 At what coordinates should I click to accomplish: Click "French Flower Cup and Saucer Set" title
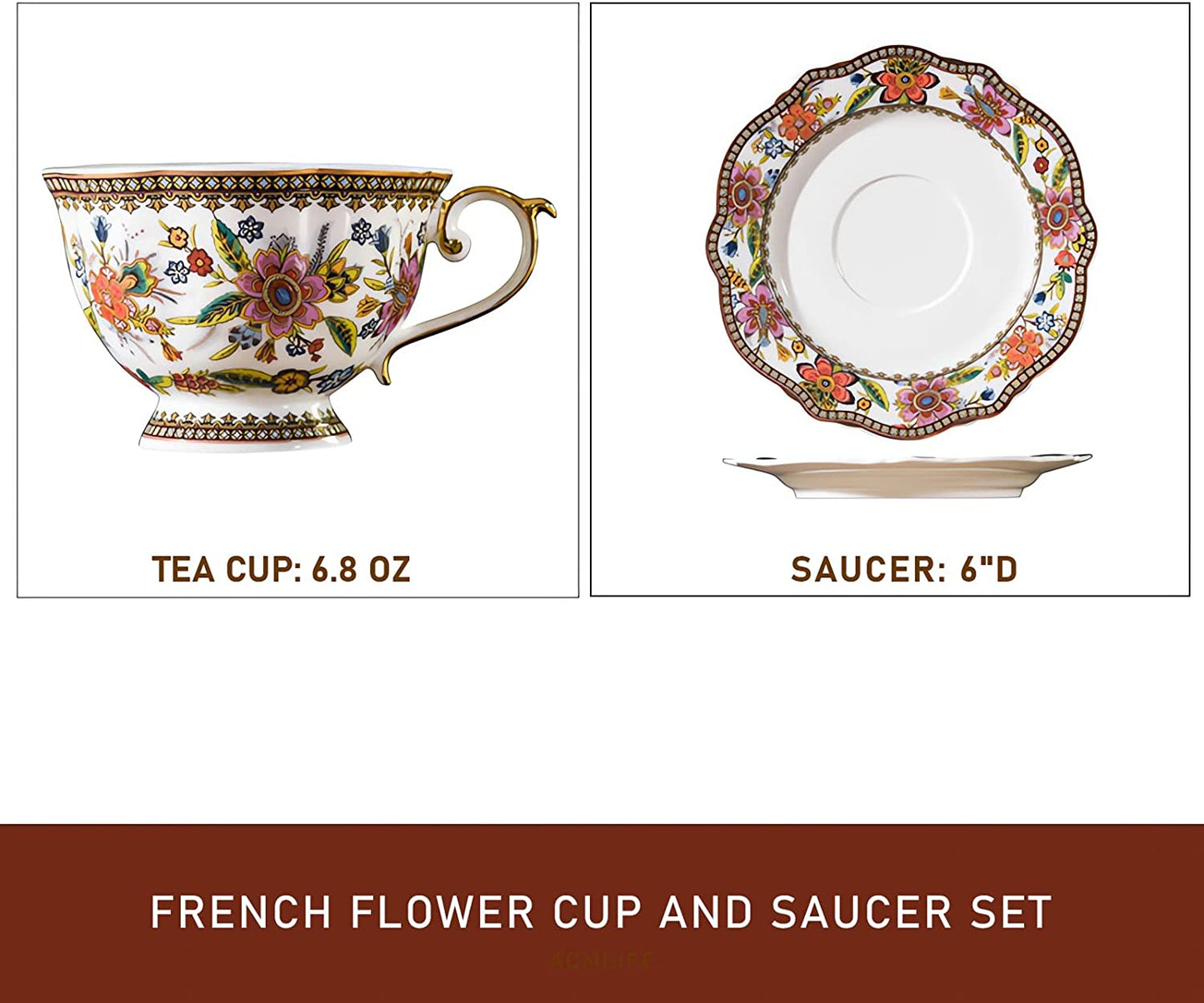coord(601,912)
